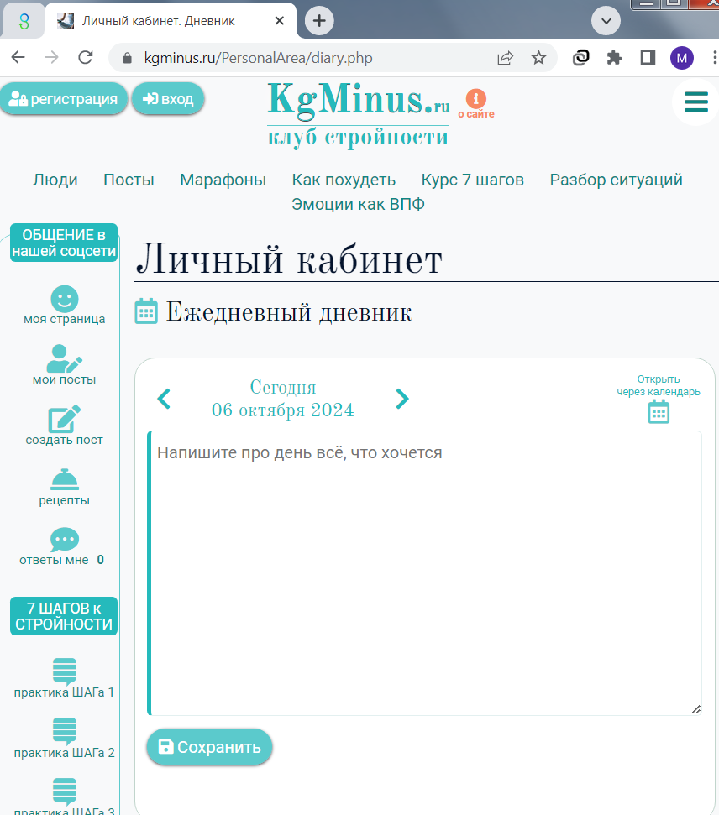Screen dimensions: 719x815
Task: Click the swirl extension icon in toolbar
Action: (580, 58)
